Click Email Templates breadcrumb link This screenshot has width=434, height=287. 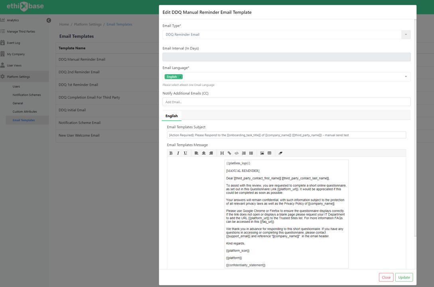[119, 24]
